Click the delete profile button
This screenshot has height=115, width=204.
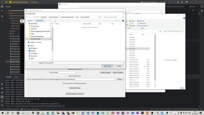tap(118, 73)
